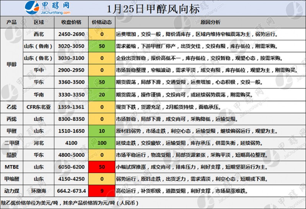Click the 产品 column header
The width and height of the screenshot is (306, 209).
pos(12,22)
